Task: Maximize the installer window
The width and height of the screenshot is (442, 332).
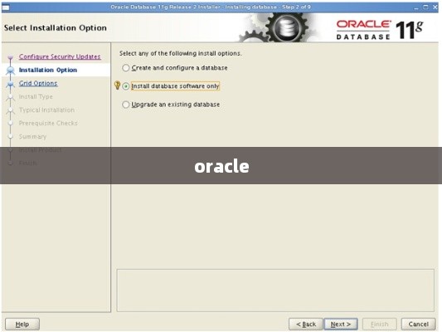Action: 425,7
